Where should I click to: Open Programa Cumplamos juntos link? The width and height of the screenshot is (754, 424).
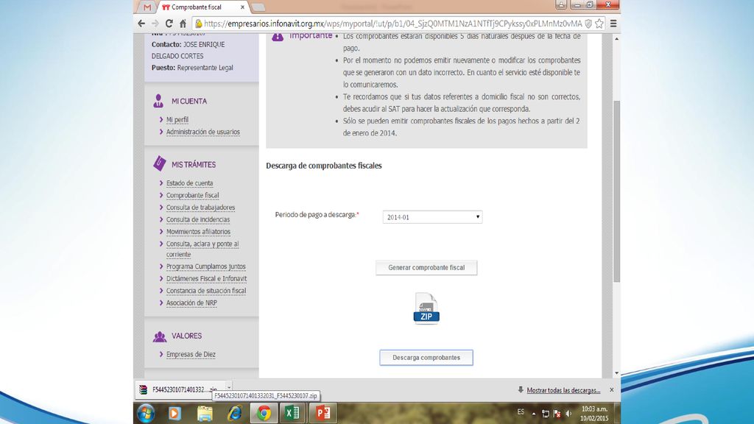pyautogui.click(x=206, y=266)
